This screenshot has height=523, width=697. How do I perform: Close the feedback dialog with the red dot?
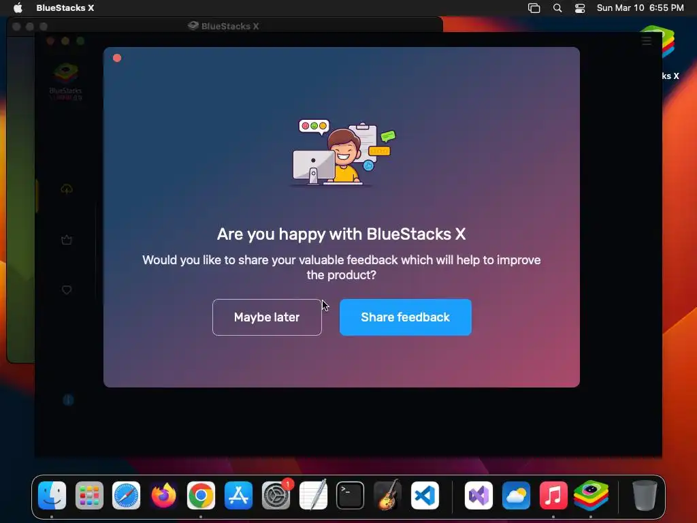(117, 58)
